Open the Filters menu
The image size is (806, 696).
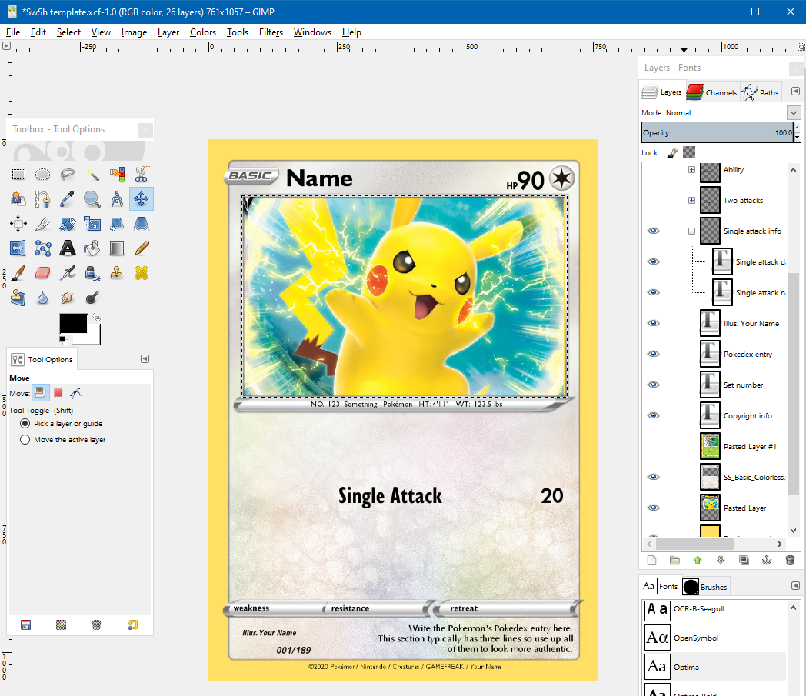(271, 32)
